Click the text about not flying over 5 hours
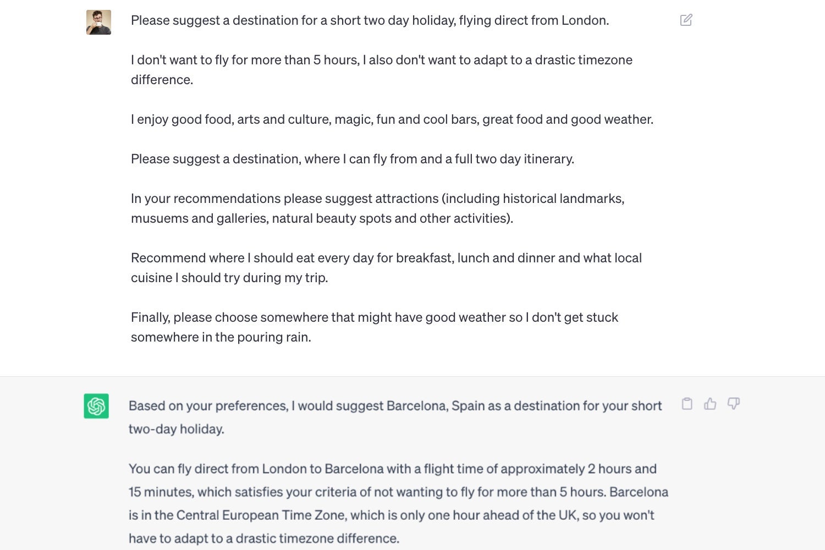This screenshot has height=550, width=825. click(x=382, y=70)
